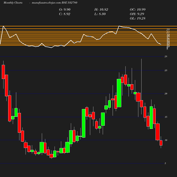Viewport: 177px width, 177px height.
Task: Click the "23" label on the line chart axis
Action: 168,29
